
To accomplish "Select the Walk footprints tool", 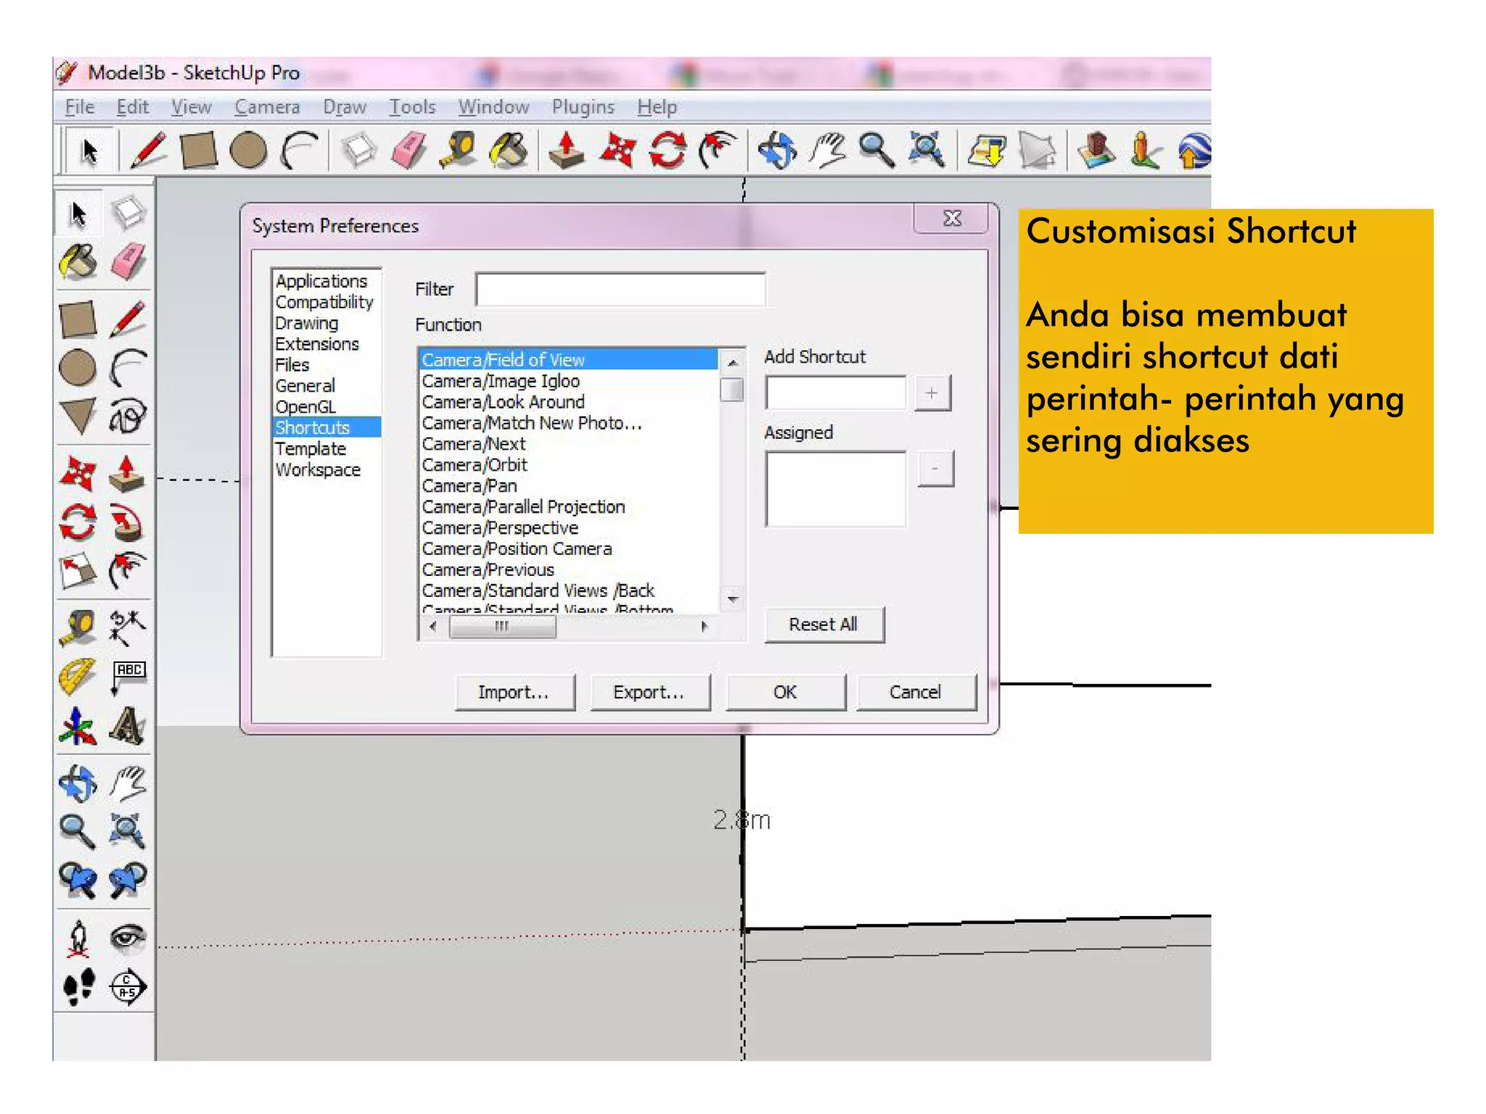I will tap(78, 988).
